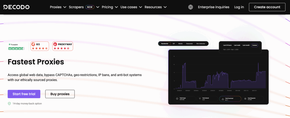290x118 pixels.
Task: Click the Total Download icon
Action: coord(223,99)
